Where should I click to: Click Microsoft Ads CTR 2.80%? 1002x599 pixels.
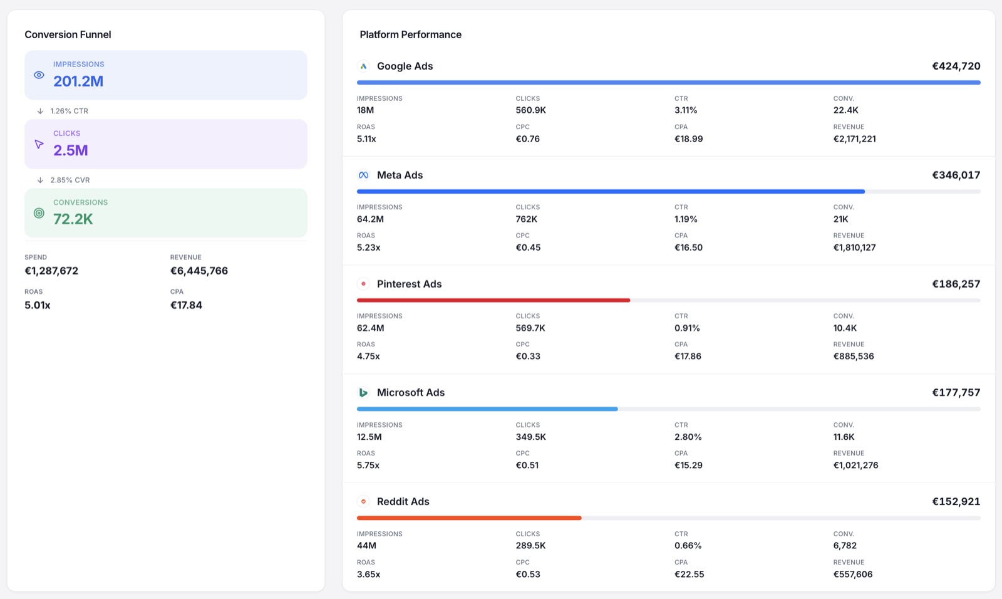coord(688,437)
